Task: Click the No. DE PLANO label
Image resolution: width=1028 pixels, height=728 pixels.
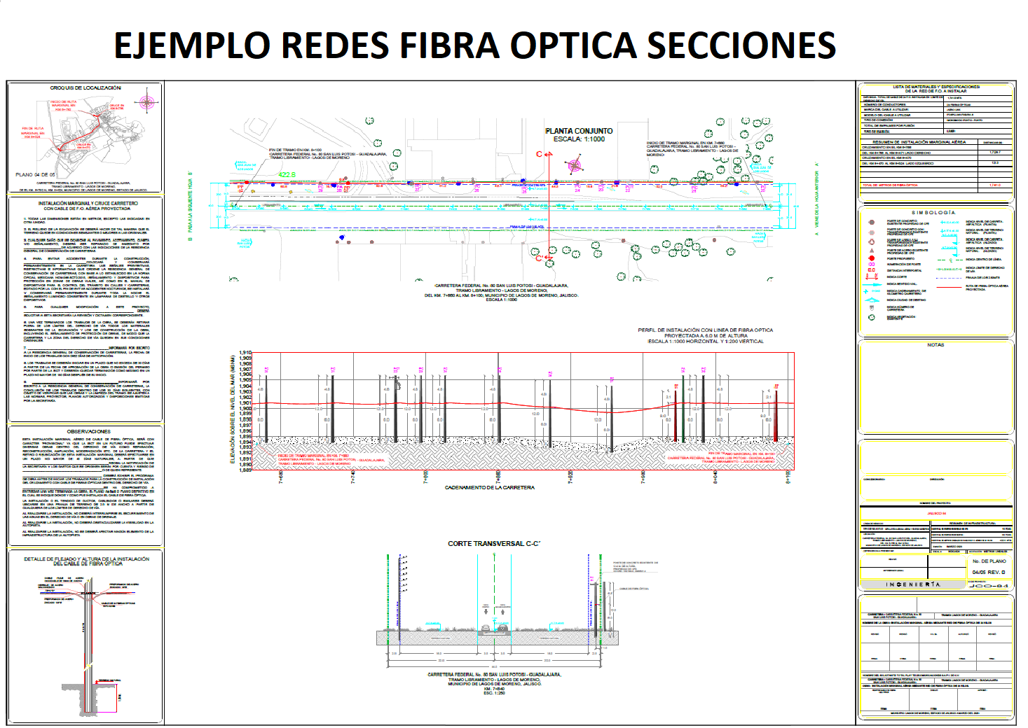Action: click(989, 561)
